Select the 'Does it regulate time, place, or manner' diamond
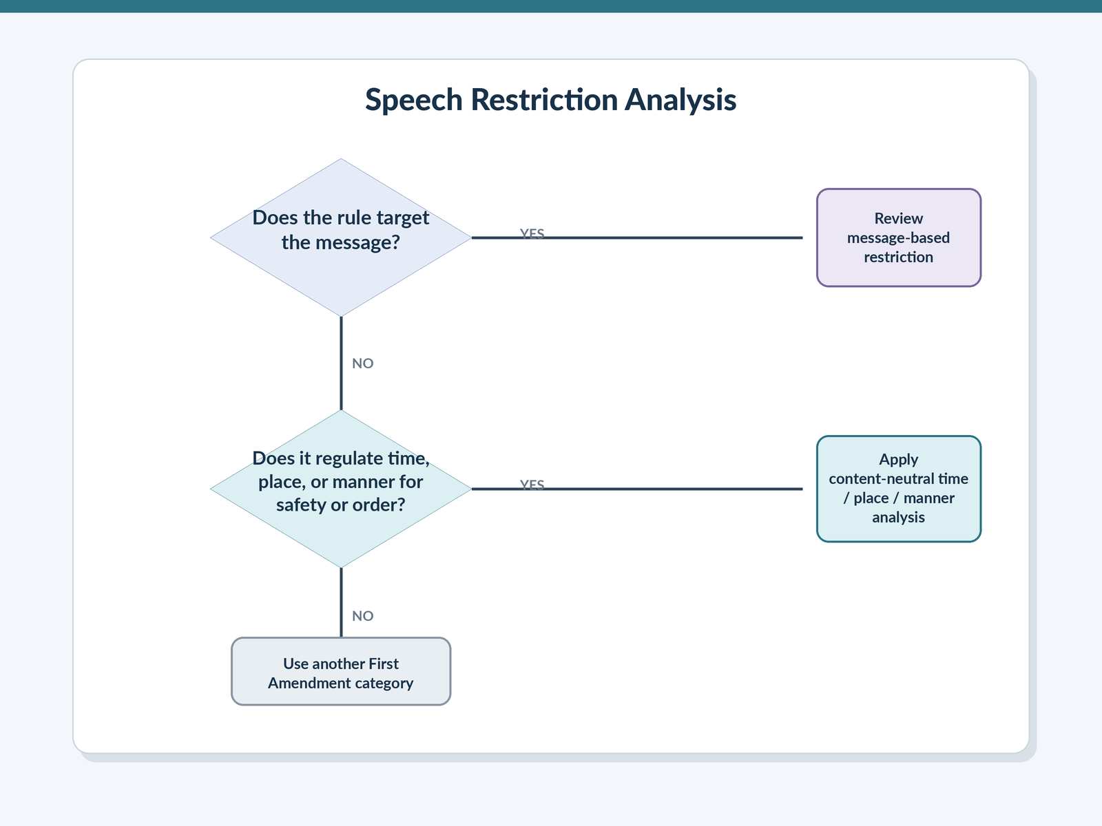This screenshot has height=826, width=1102. [341, 489]
